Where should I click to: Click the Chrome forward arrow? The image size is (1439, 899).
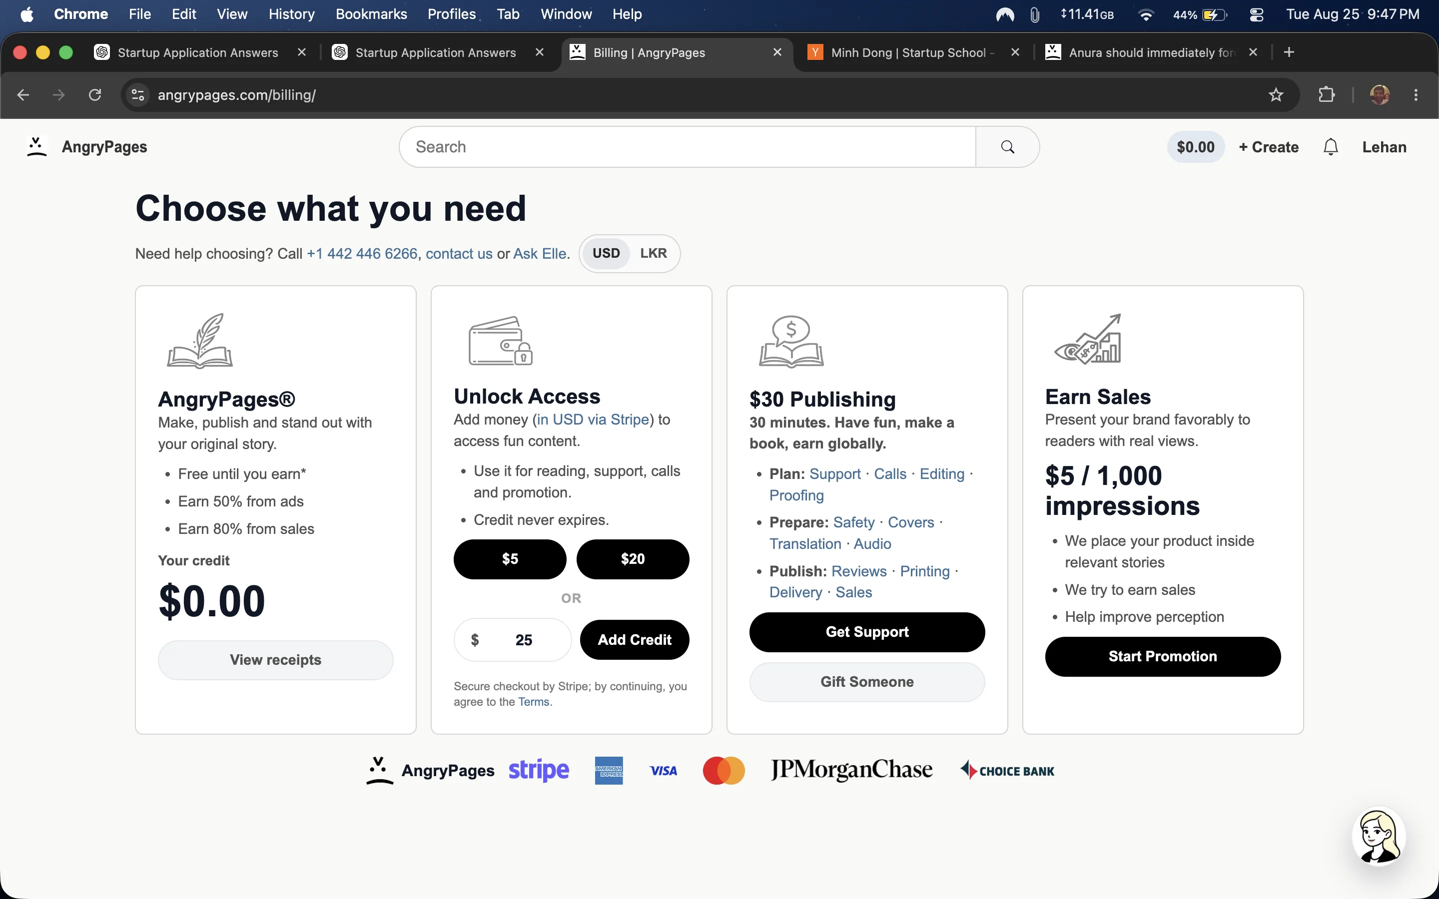pyautogui.click(x=58, y=95)
